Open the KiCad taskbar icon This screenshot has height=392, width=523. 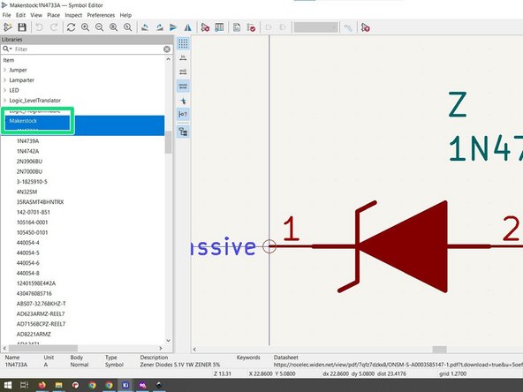click(x=125, y=385)
